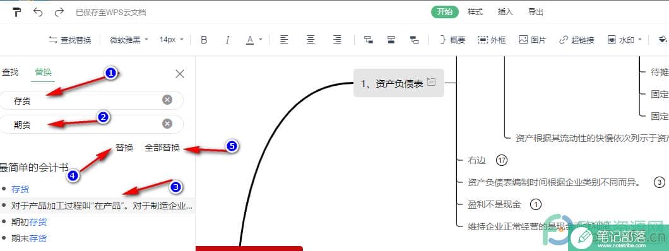
Task: Select the 右边 node
Action: [477, 161]
